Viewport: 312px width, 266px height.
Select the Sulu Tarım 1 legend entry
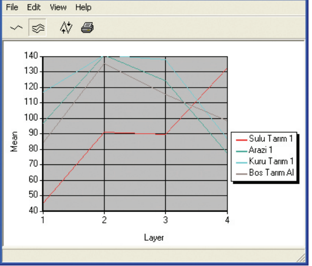[270, 139]
